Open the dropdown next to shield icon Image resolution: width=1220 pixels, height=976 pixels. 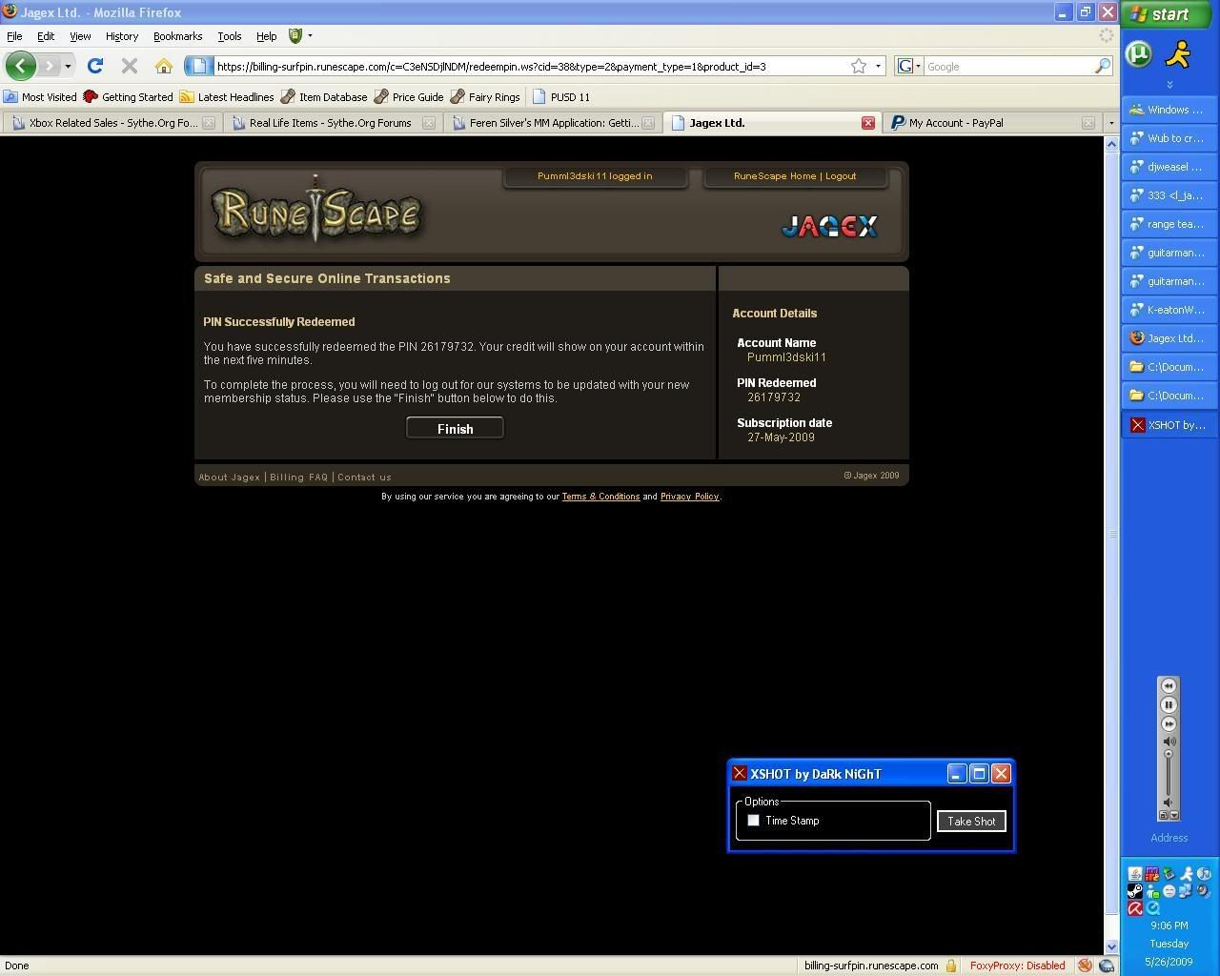(x=310, y=35)
